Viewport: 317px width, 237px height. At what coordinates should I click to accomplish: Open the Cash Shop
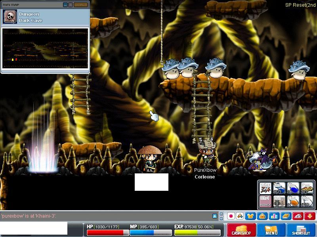point(241,230)
